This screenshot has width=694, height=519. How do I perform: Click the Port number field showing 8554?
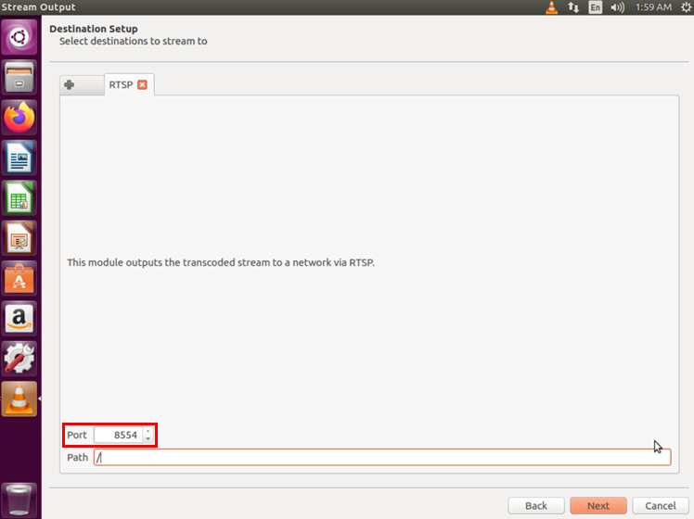[119, 435]
